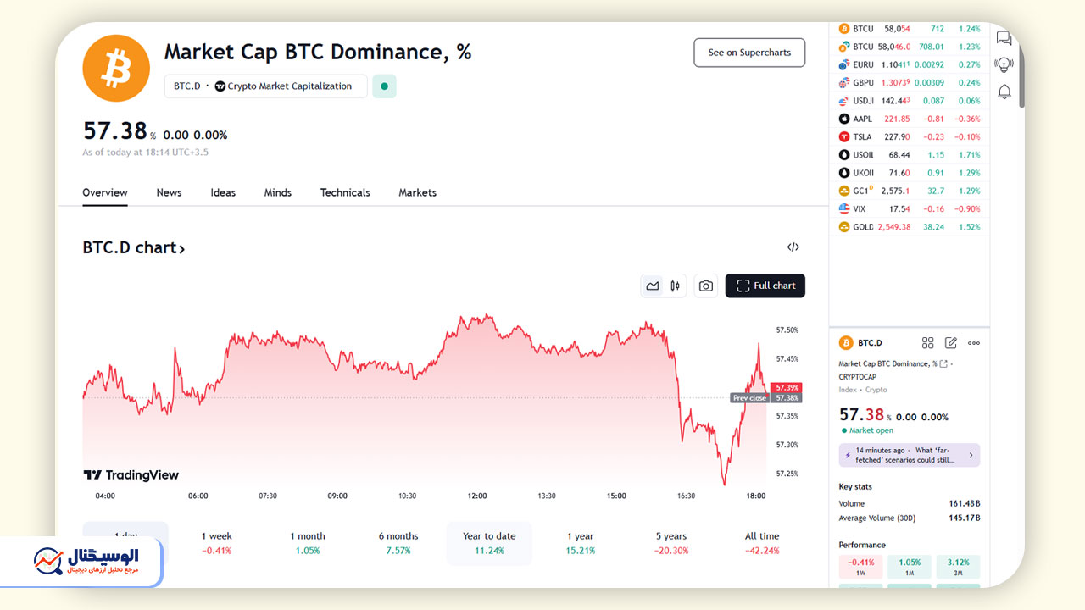Click the Bitcoin icon in BTC.D details panel

coord(845,343)
